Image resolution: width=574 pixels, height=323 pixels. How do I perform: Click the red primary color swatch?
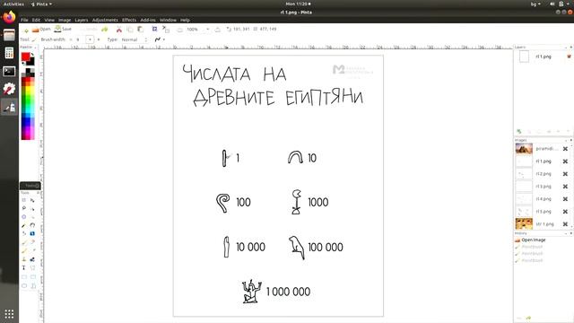pyautogui.click(x=25, y=57)
